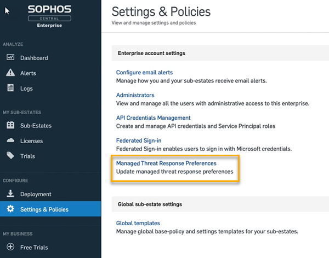
Task: Click the Free Trials plus icon
Action: 10,248
